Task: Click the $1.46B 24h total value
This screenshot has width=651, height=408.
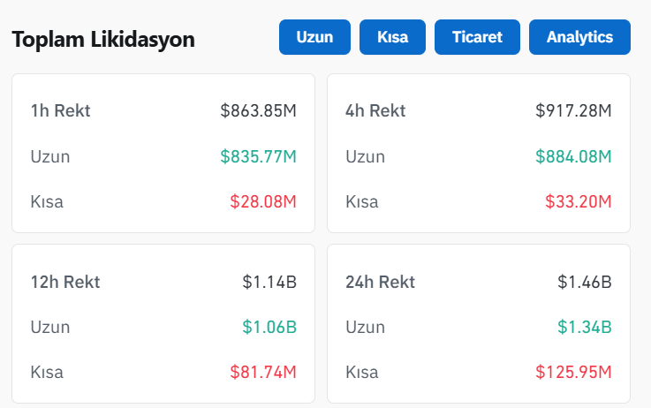Action: coord(585,282)
